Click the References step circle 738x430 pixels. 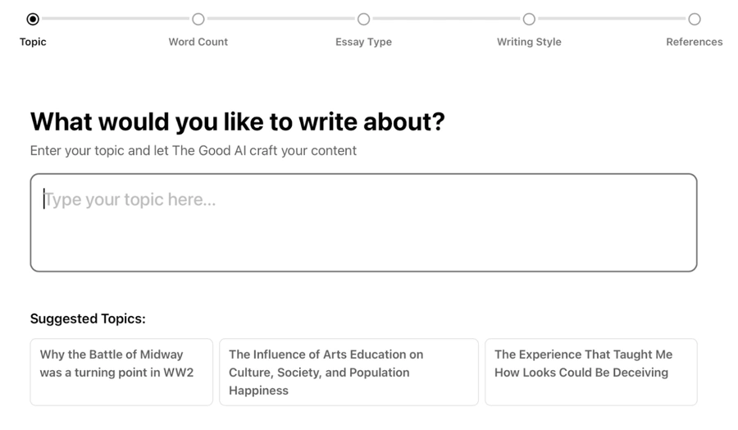tap(695, 19)
